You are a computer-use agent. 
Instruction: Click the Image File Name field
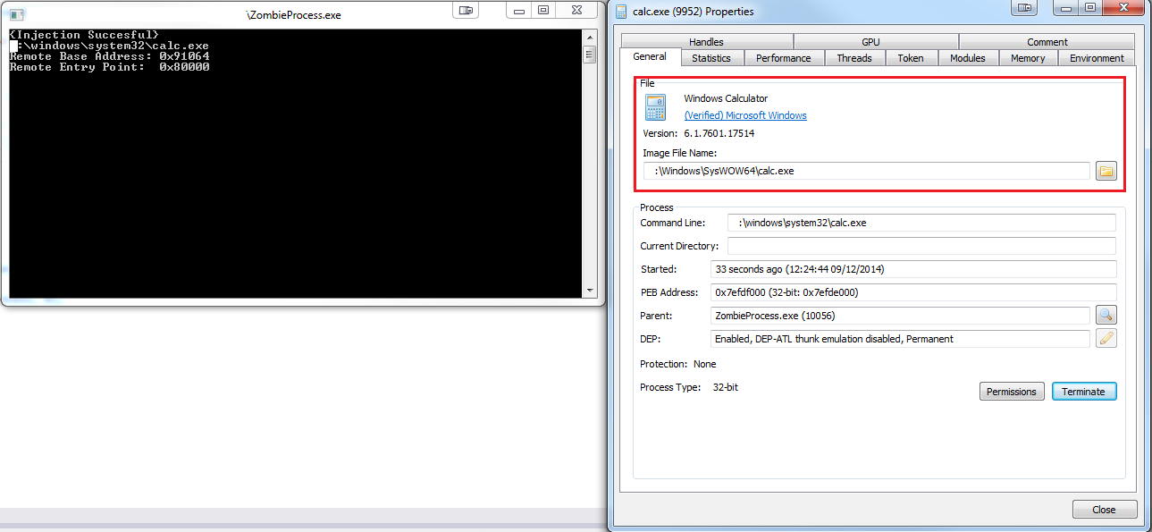point(866,171)
